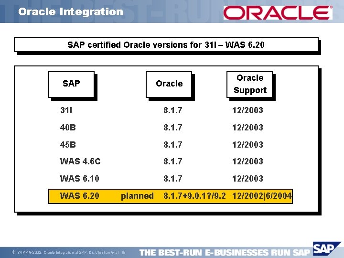Click Oracle version 8.1.7 in 31I row

[172, 110]
